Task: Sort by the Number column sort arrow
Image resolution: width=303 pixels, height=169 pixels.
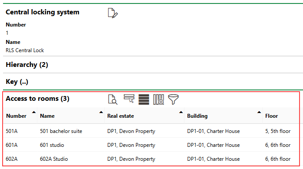Action: pyautogui.click(x=34, y=112)
